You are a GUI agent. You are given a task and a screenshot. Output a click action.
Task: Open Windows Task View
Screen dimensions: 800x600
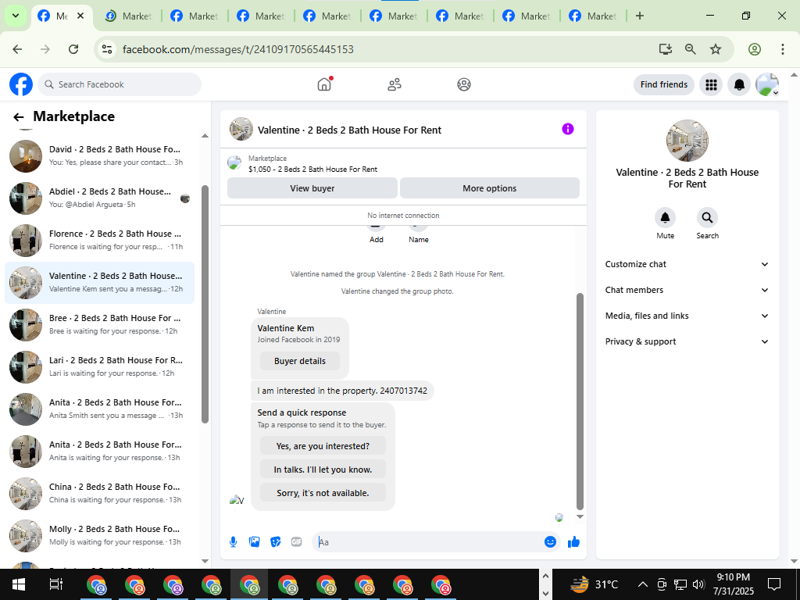pyautogui.click(x=55, y=584)
